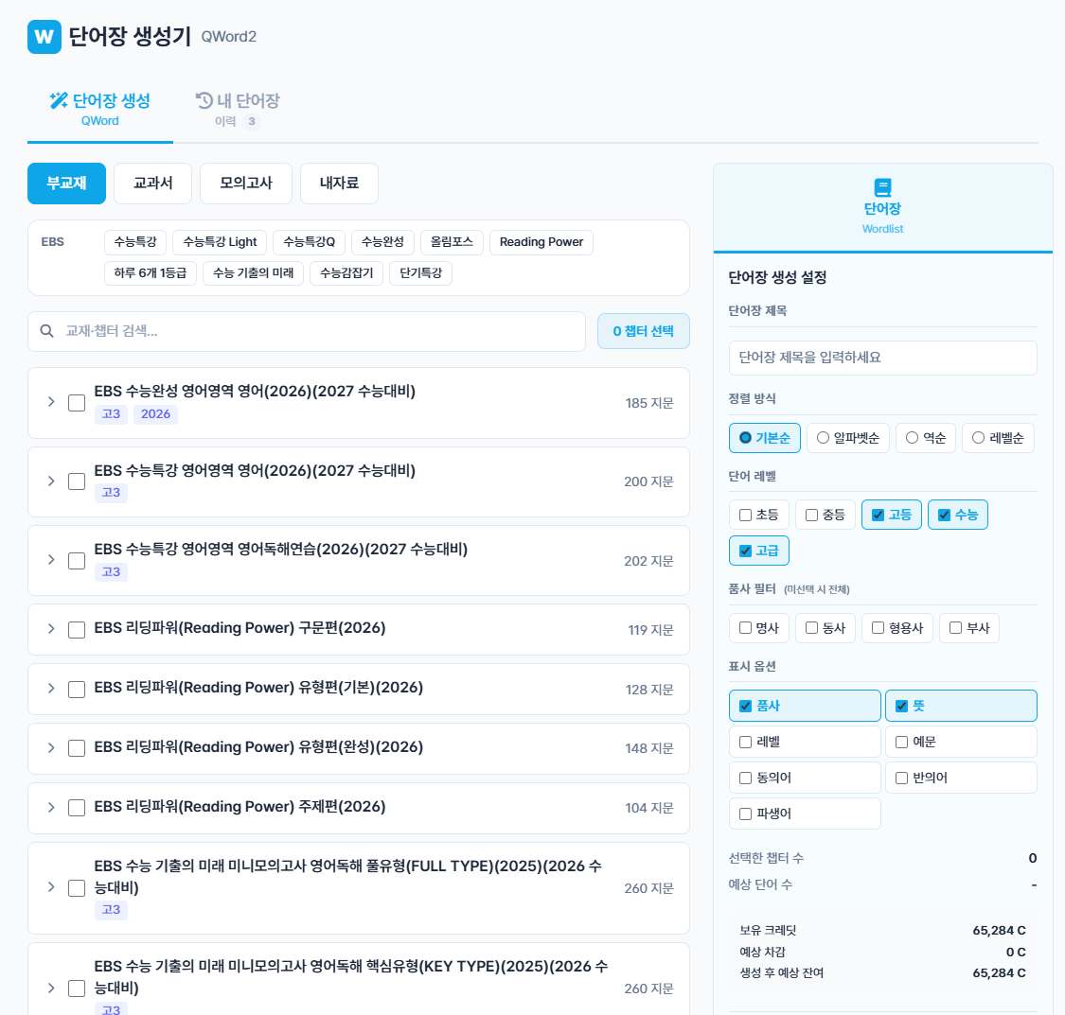Expand EBS 리딩파워 유형편(완성)(2026) row
Screen dimensions: 1065x1015
coord(51,748)
